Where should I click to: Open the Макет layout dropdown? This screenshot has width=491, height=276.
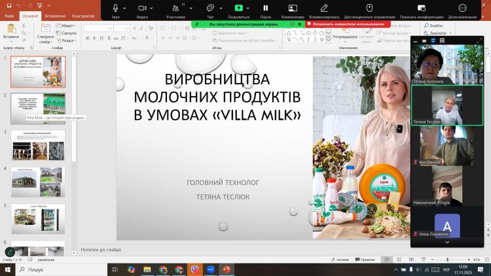click(66, 26)
